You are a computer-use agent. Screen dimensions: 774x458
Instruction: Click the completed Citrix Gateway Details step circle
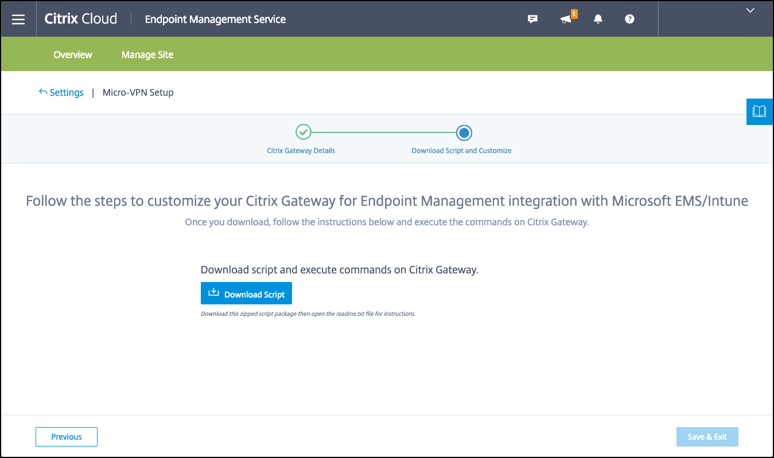click(x=303, y=133)
